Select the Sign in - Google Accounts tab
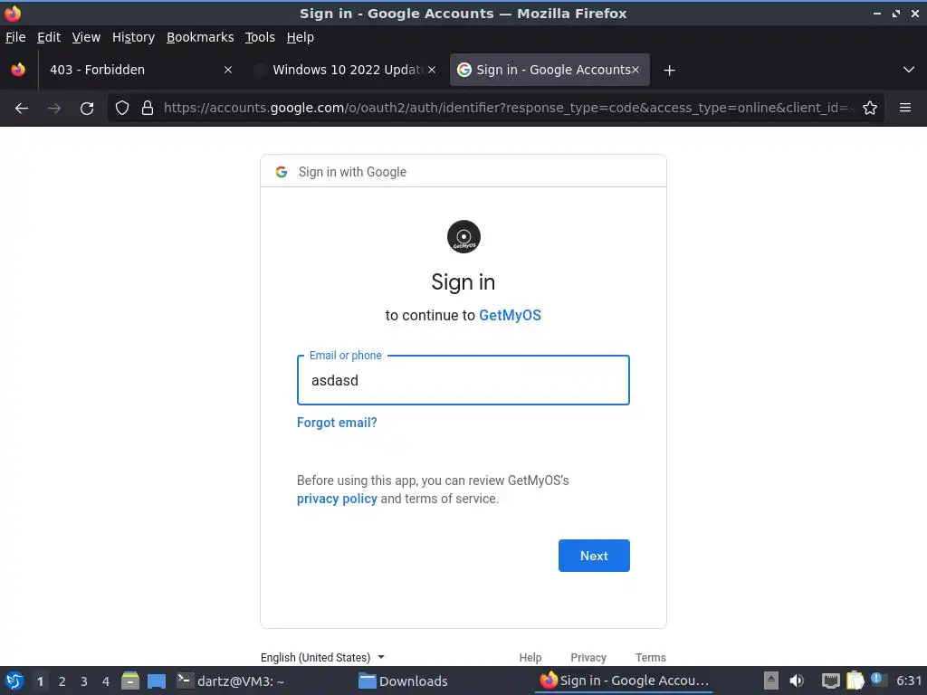This screenshot has height=695, width=927. (x=550, y=70)
